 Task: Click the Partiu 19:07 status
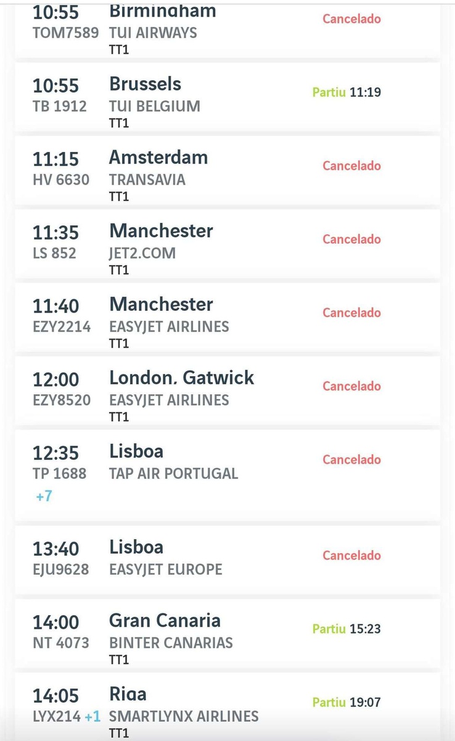(346, 702)
